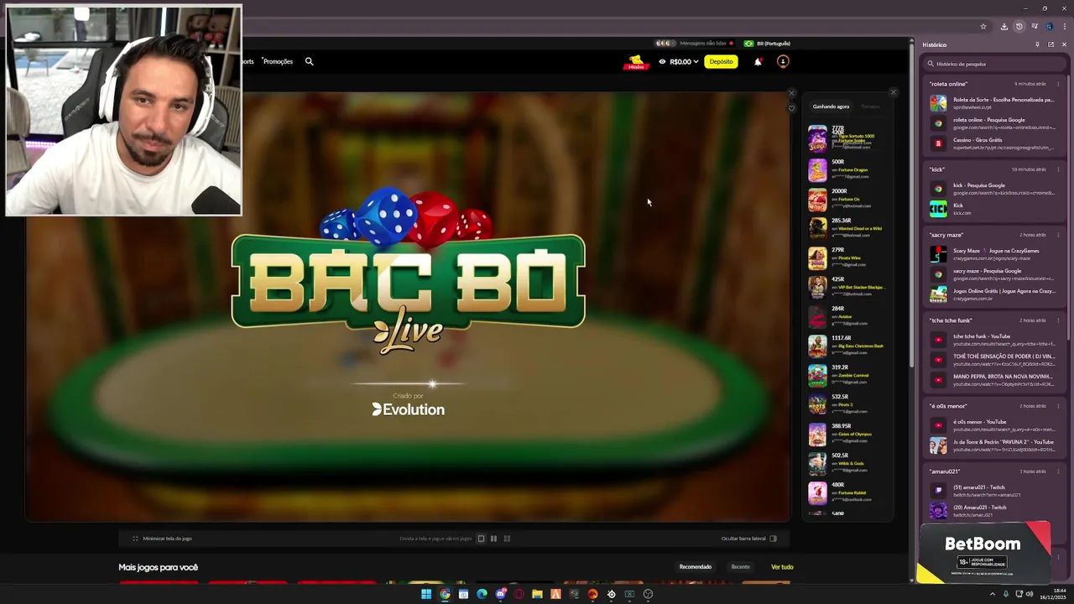Click the Zombie Carnival game entry
Image resolution: width=1074 pixels, height=604 pixels.
tap(847, 375)
